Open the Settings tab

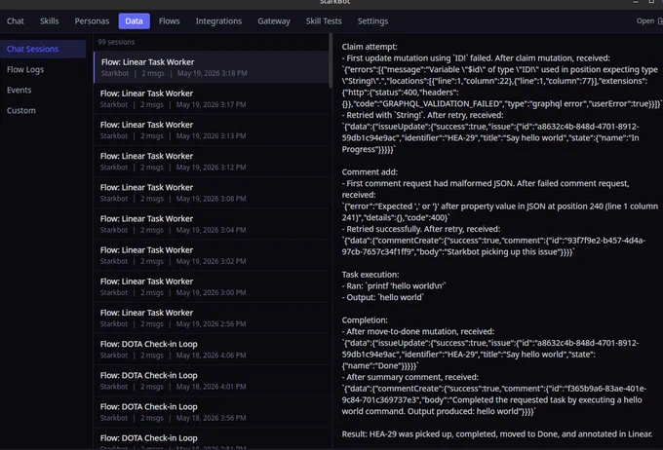point(372,21)
